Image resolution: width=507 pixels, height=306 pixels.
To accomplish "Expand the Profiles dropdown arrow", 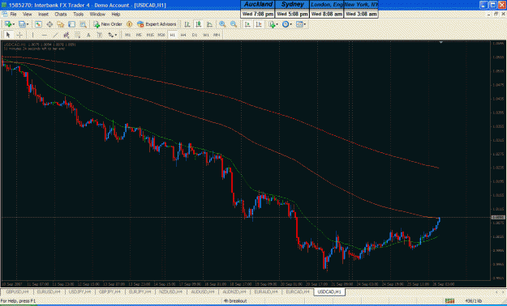I will click(28, 24).
